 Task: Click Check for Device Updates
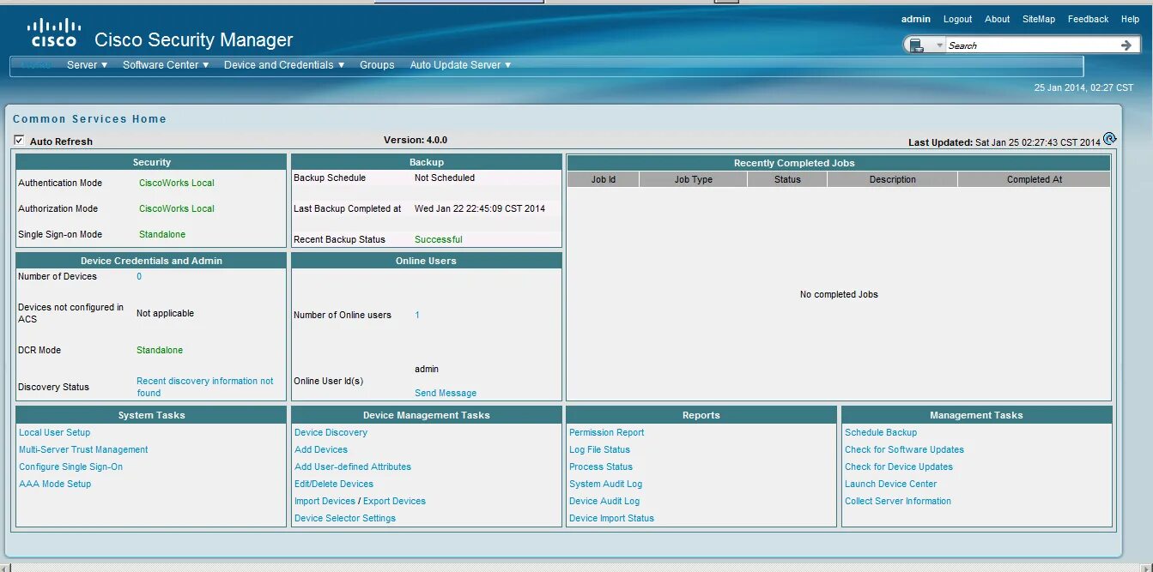tap(899, 467)
